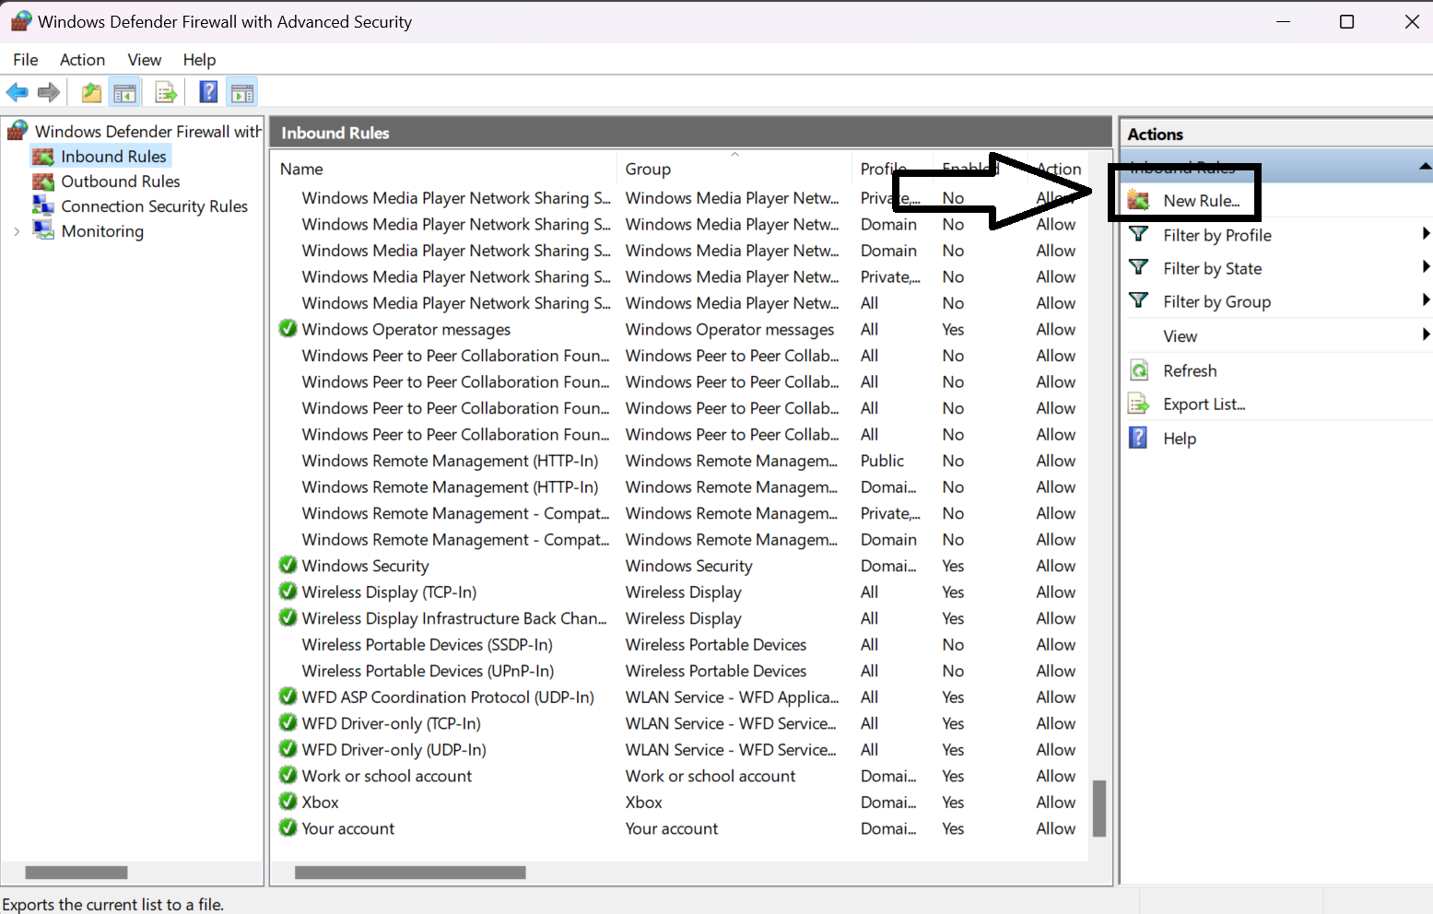1433x914 pixels.
Task: Click the Help icon in Actions pane
Action: (x=1139, y=438)
